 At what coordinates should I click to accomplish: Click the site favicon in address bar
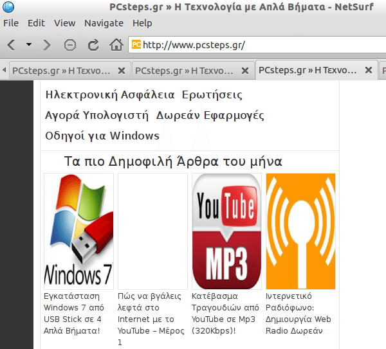click(136, 45)
